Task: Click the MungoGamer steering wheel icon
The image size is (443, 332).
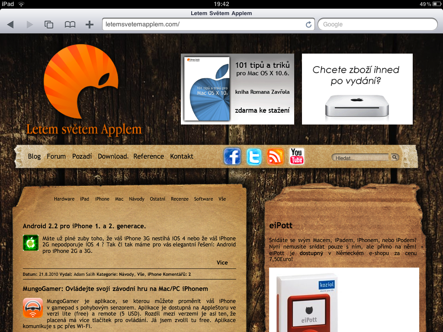Action: 33,308
